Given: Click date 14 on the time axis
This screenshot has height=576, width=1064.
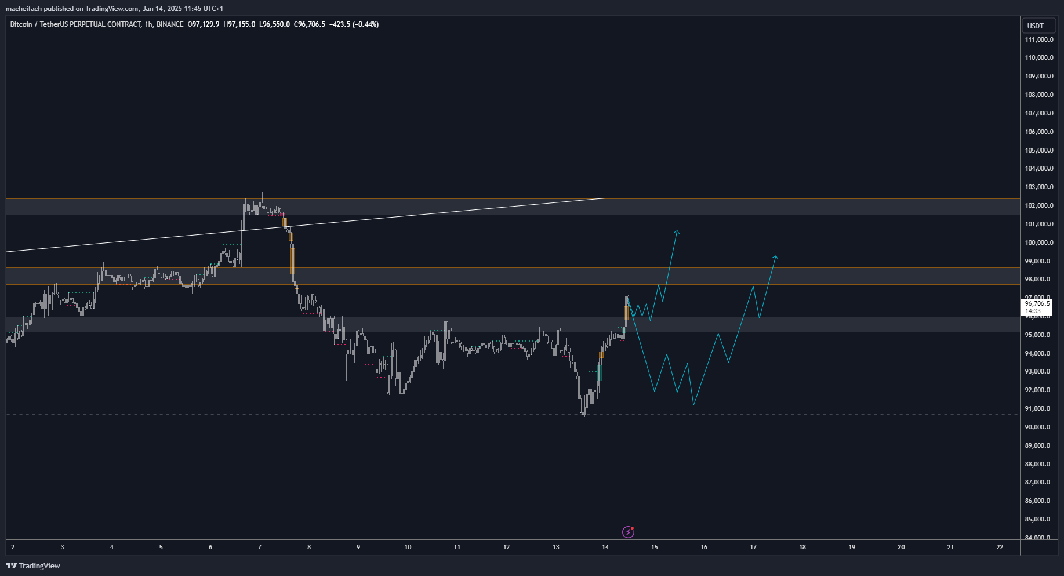Looking at the screenshot, I should [x=605, y=547].
